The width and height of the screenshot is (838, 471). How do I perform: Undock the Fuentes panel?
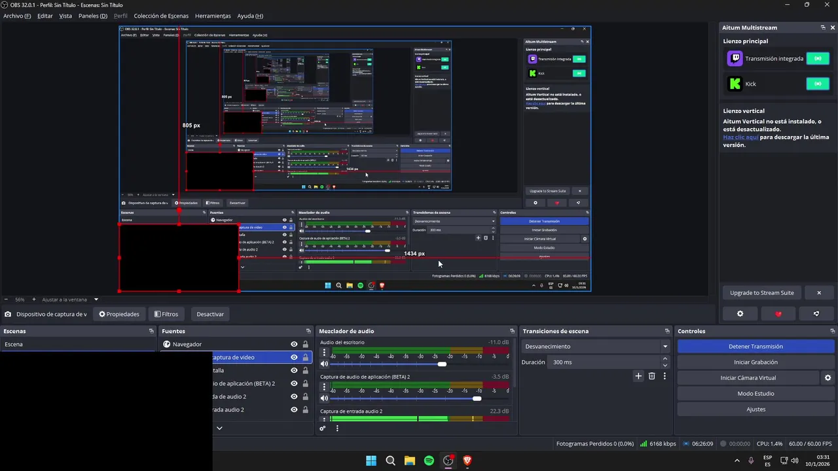pyautogui.click(x=308, y=331)
